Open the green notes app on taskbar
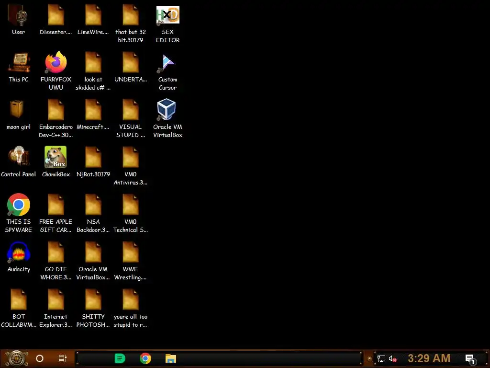 (120, 358)
